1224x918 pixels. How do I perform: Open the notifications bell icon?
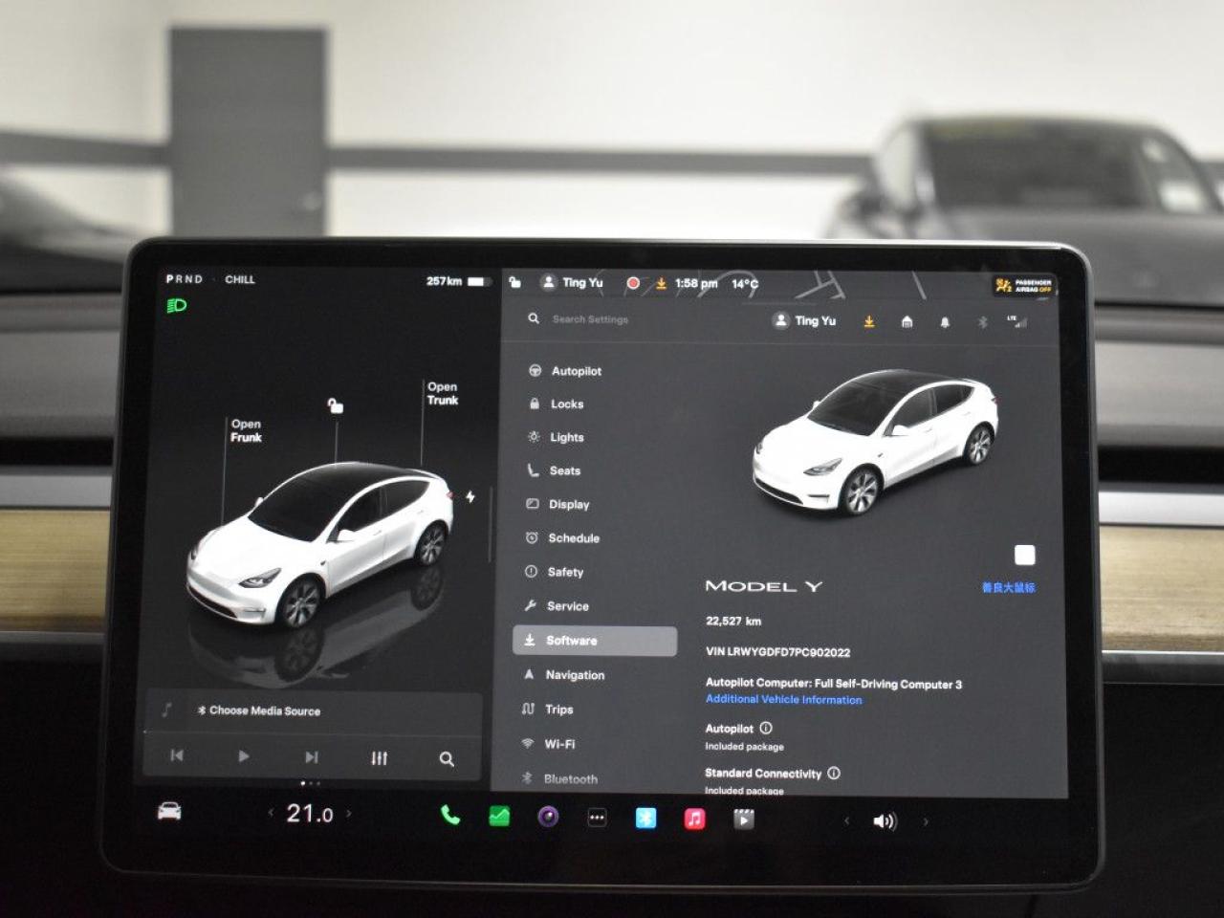[x=945, y=322]
